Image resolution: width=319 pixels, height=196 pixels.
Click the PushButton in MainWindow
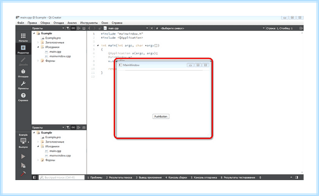(161, 116)
